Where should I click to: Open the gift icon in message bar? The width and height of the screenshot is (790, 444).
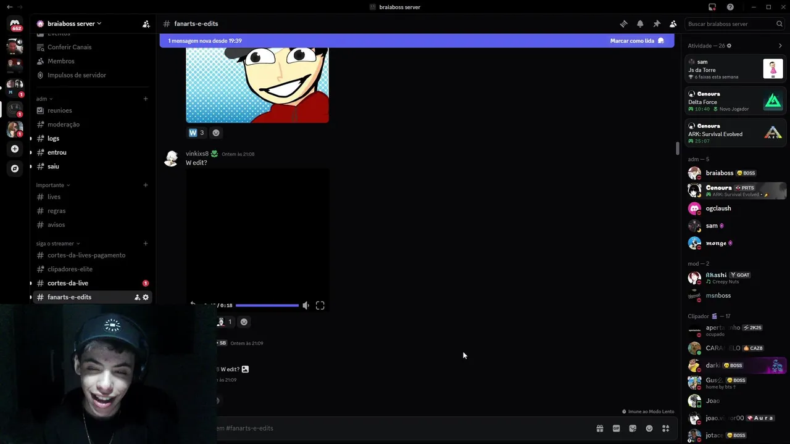(x=599, y=428)
